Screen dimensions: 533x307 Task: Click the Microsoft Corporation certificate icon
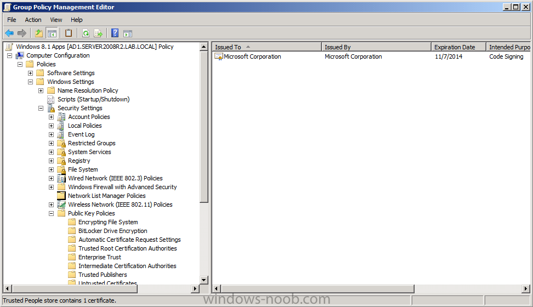click(219, 56)
